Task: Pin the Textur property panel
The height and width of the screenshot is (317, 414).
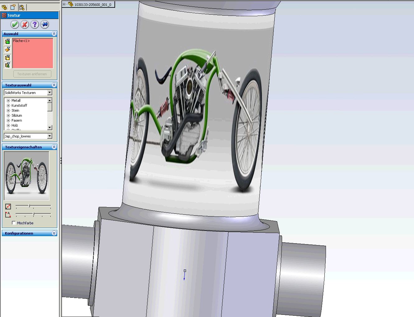Action: (x=45, y=24)
